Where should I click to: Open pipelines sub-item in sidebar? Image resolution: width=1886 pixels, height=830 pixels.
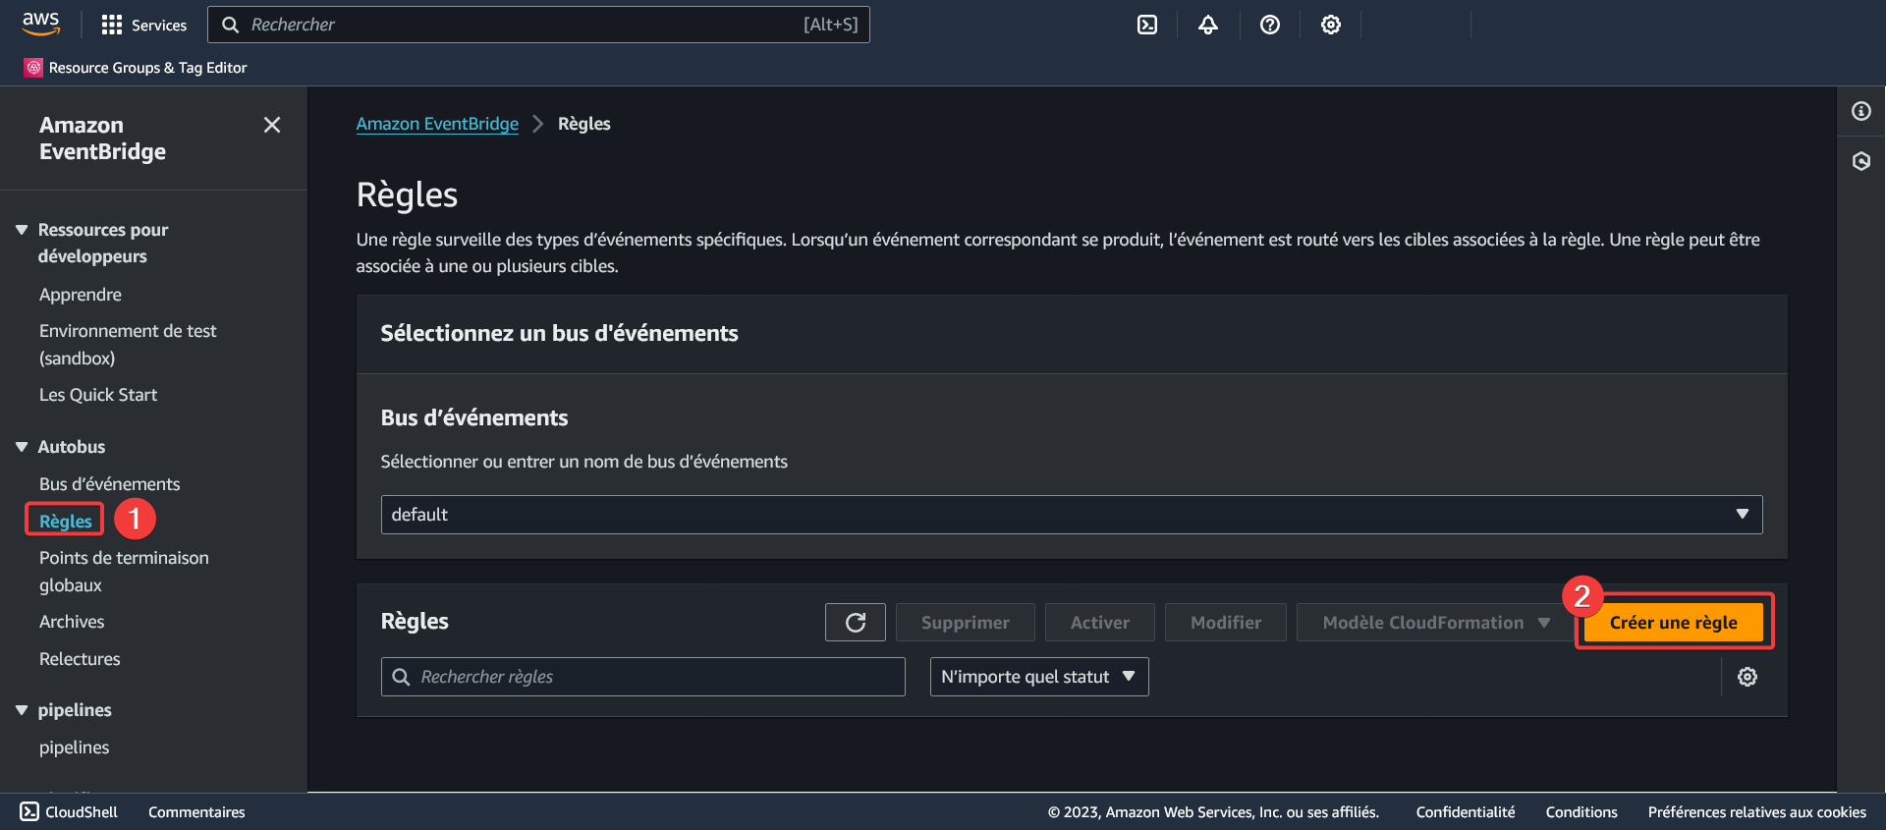point(75,747)
